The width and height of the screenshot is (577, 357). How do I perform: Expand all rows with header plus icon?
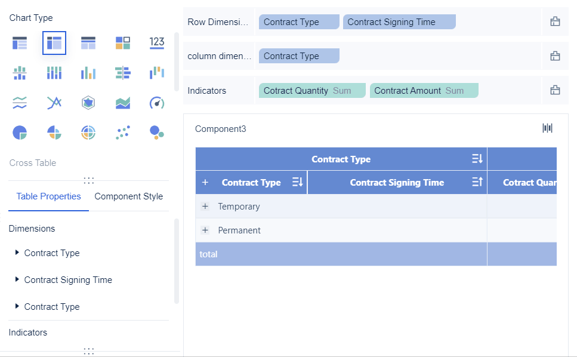click(x=205, y=183)
